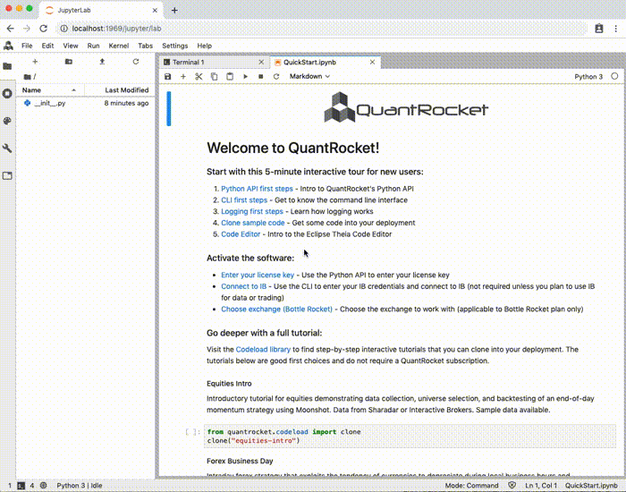Viewport: 626px width, 492px height.
Task: Paste cells from clipboard icon
Action: (230, 76)
